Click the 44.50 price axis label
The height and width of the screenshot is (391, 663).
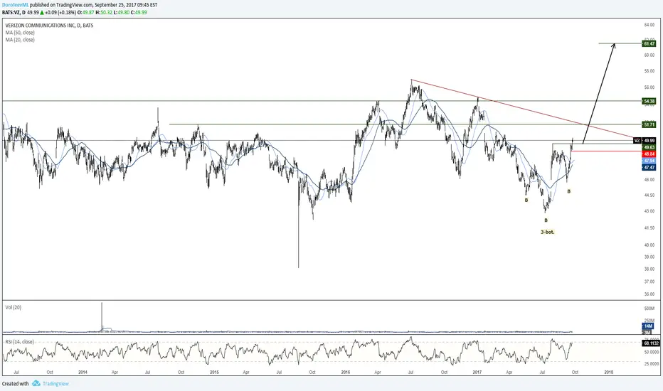coord(649,195)
